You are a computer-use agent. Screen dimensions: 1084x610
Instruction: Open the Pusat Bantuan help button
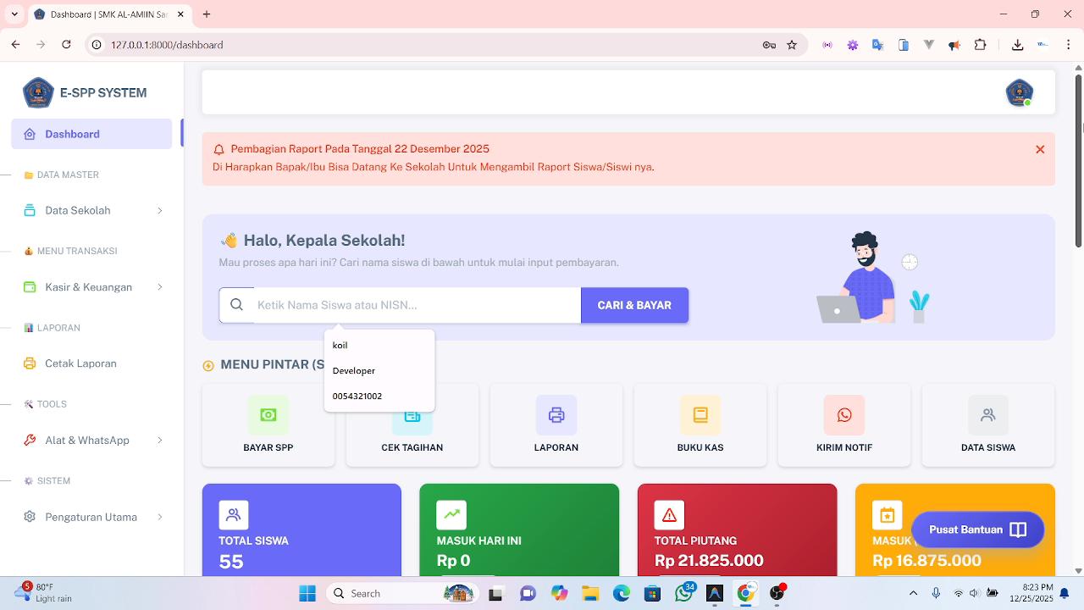click(977, 530)
